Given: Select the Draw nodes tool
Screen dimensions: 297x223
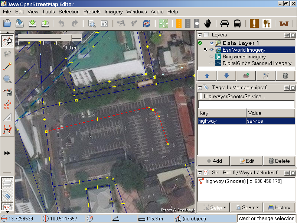Looking at the screenshot, I should (7, 67).
